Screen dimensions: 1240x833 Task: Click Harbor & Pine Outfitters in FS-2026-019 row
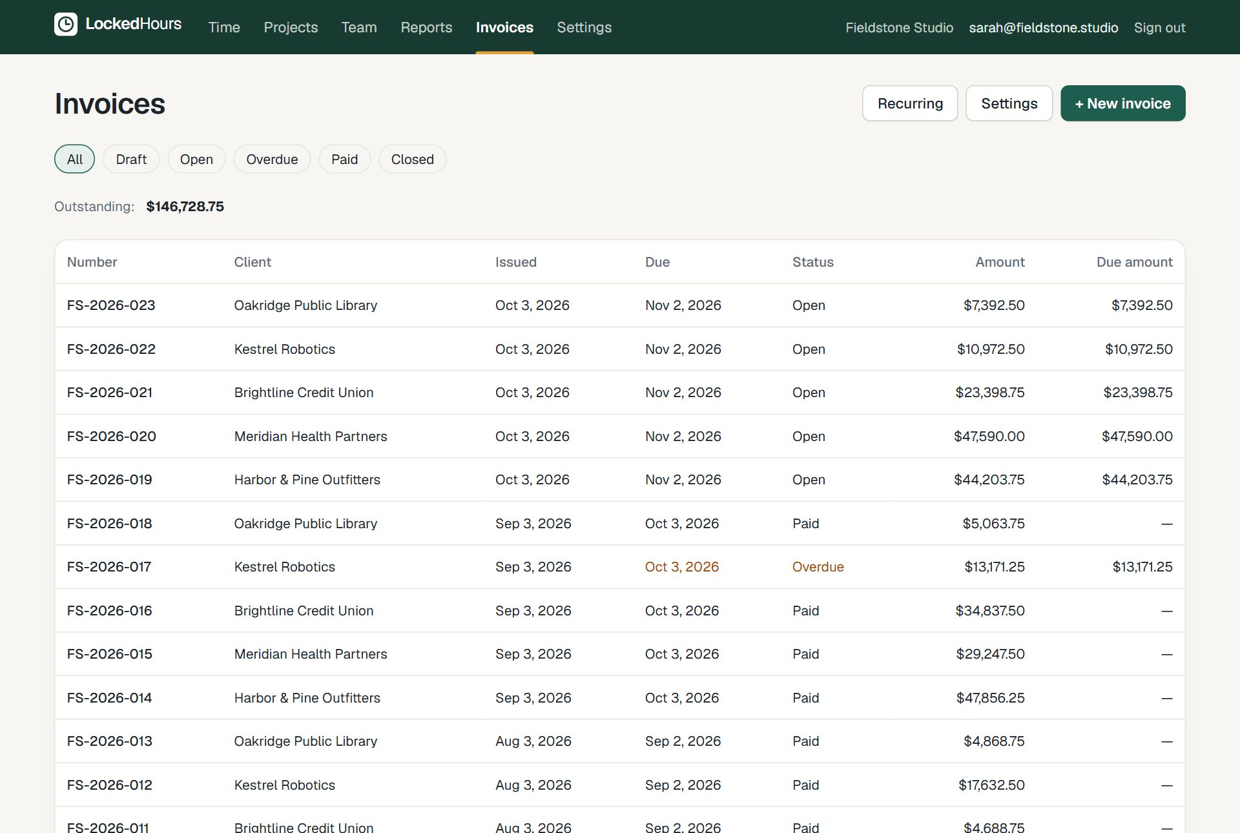[x=307, y=480]
